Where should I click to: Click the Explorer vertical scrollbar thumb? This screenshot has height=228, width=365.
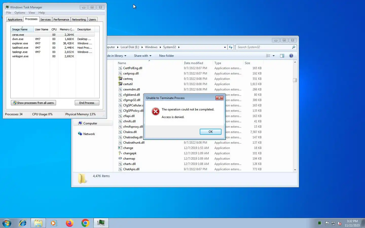pyautogui.click(x=295, y=80)
